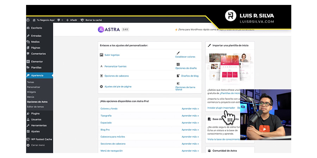This screenshot has height=158, width=317.
Task: Open the Diseños de blog link
Action: 190,76
